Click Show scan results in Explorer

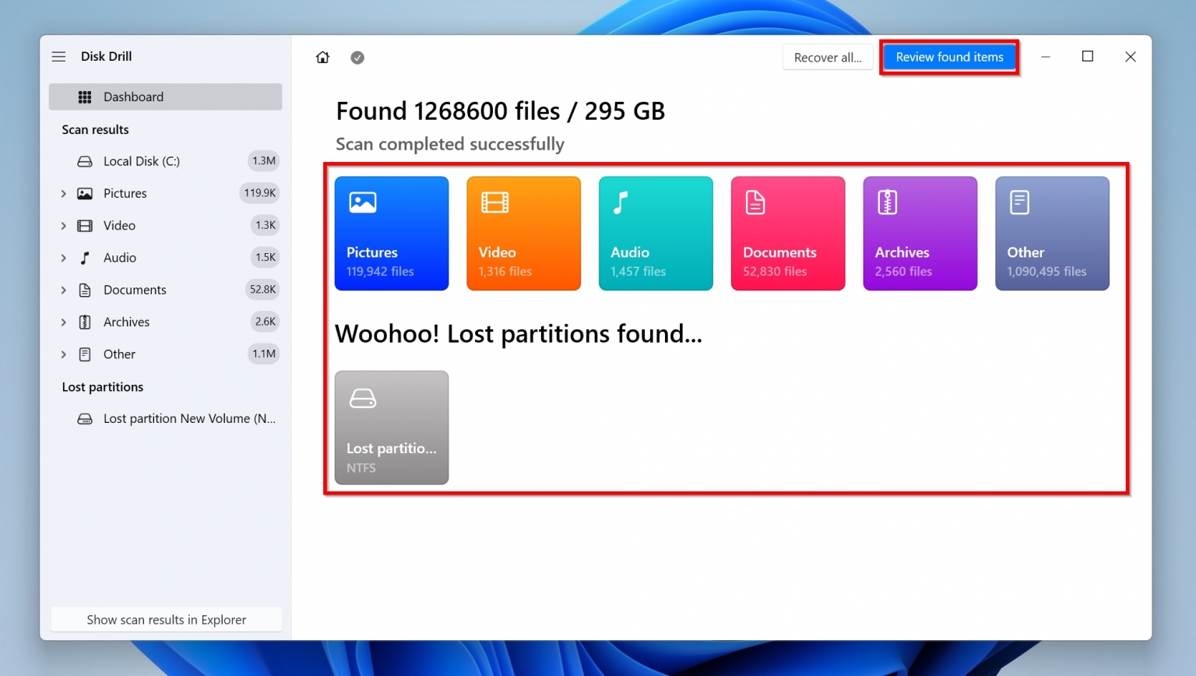pos(166,619)
